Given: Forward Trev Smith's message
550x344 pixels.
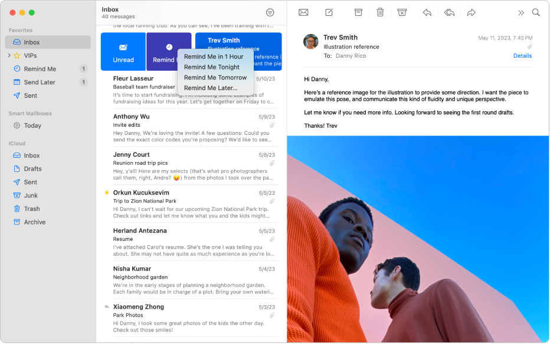Looking at the screenshot, I should click(471, 12).
